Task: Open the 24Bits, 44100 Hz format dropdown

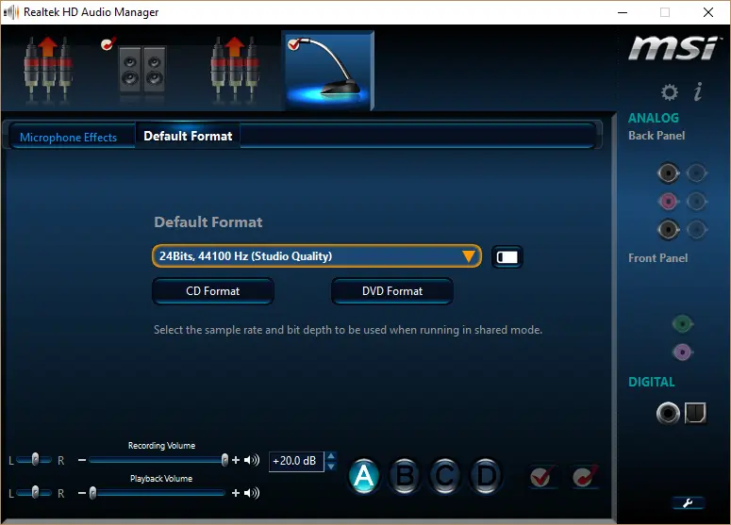Action: coord(317,256)
